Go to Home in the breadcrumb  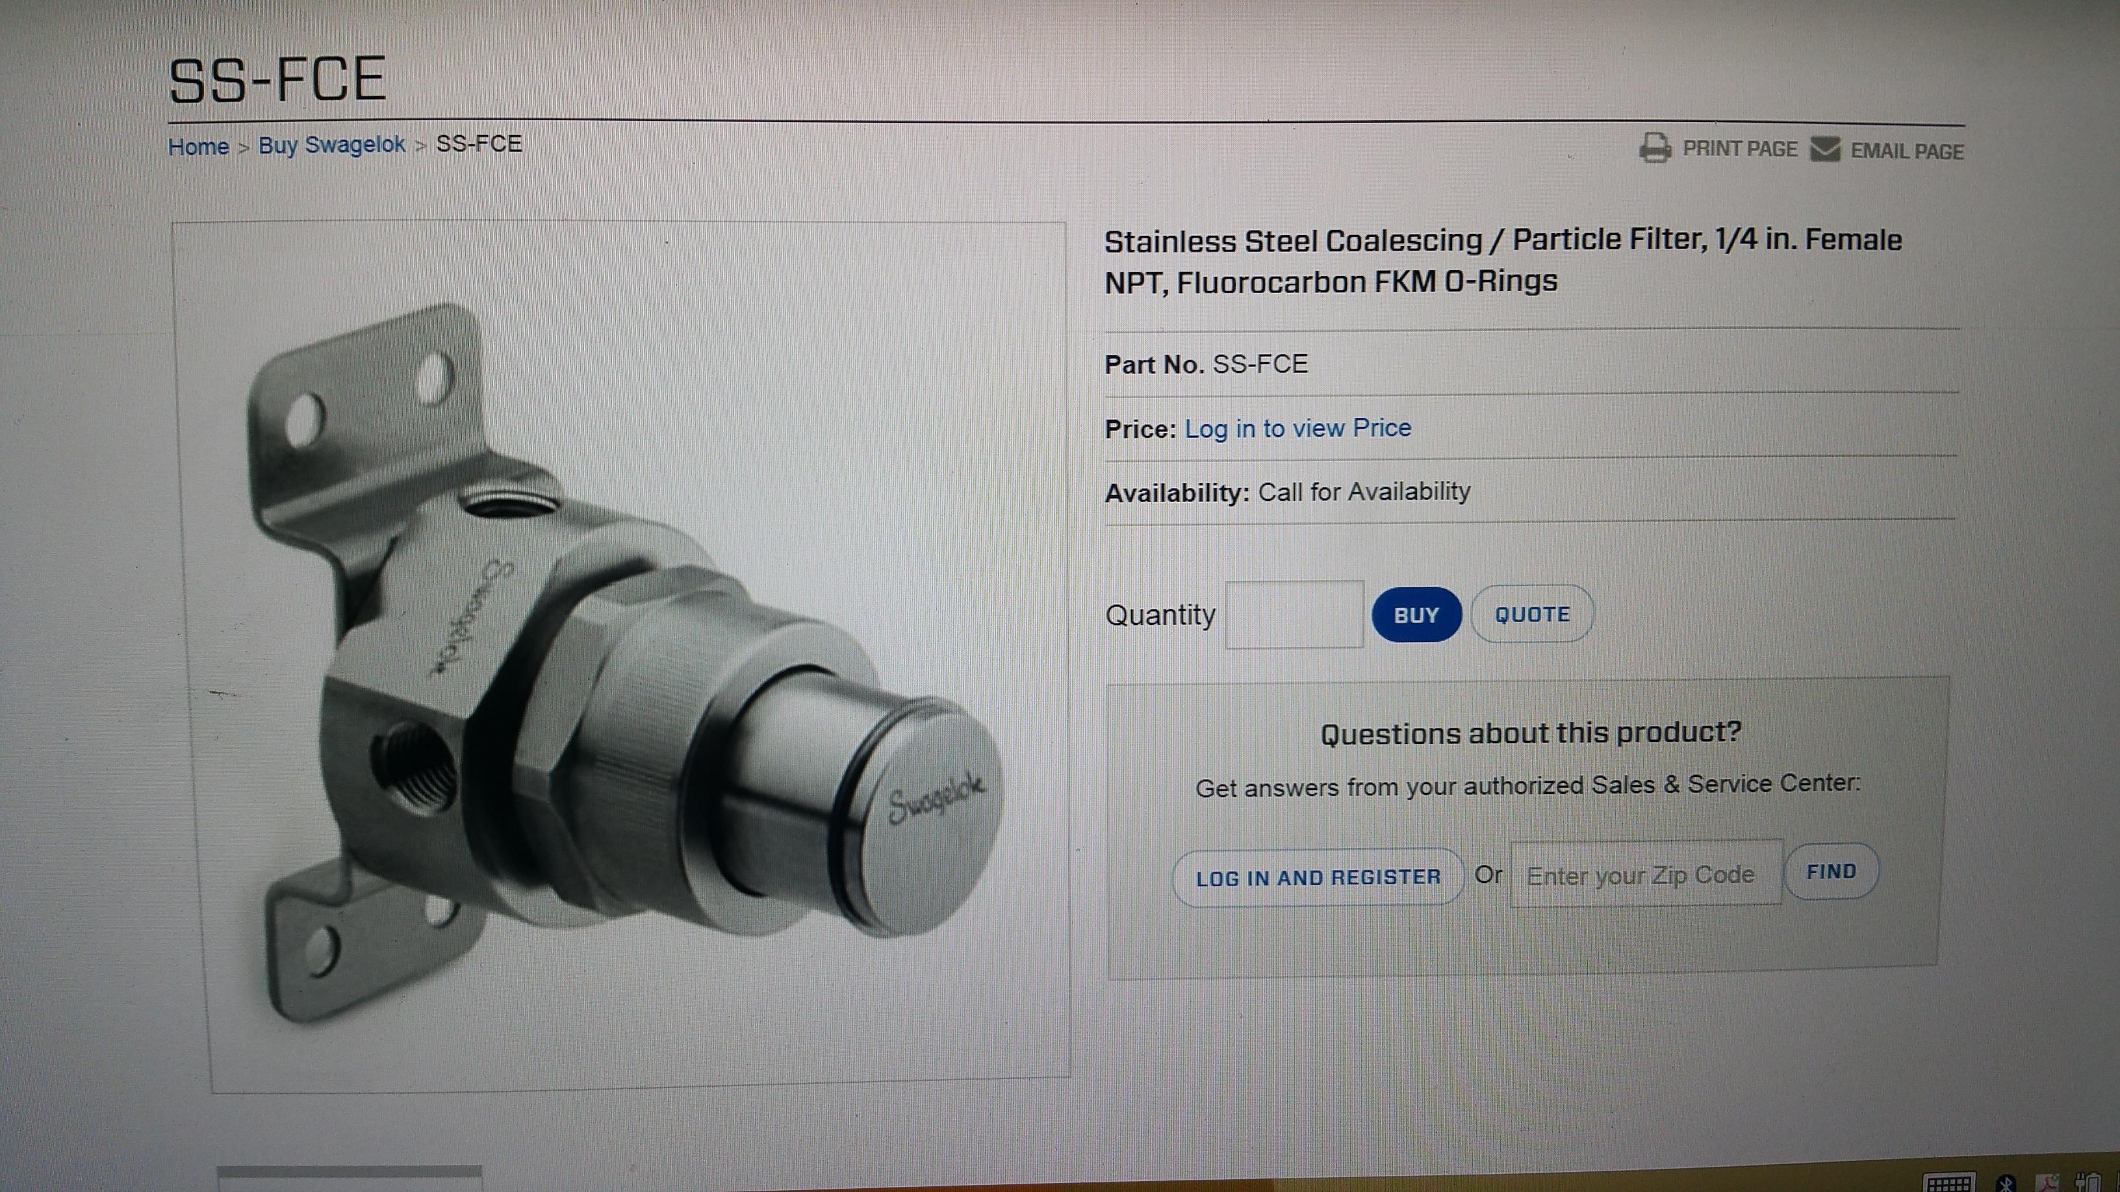pos(198,146)
